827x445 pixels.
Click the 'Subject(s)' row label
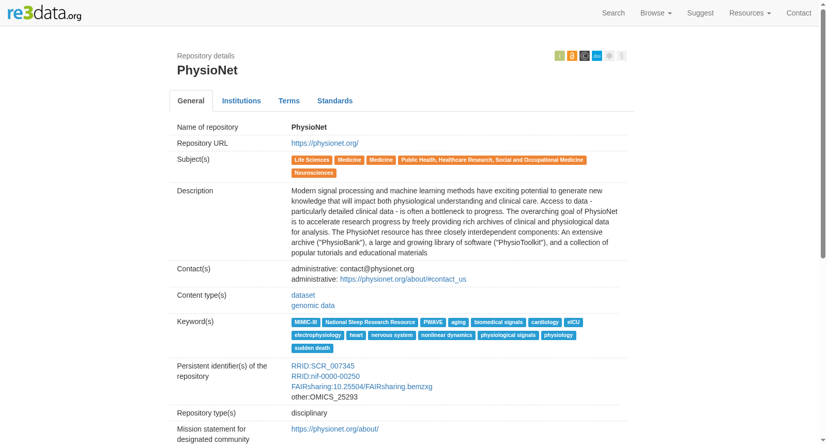(193, 159)
